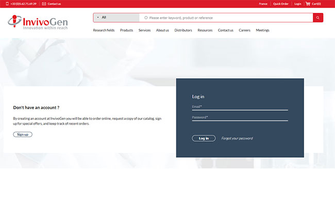
Task: Open the About us menu
Action: point(162,30)
